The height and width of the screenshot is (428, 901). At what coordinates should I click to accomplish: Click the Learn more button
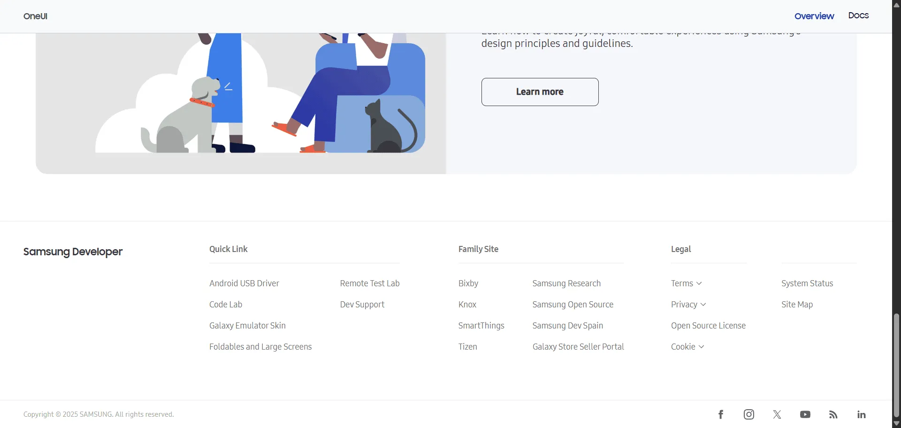click(540, 92)
